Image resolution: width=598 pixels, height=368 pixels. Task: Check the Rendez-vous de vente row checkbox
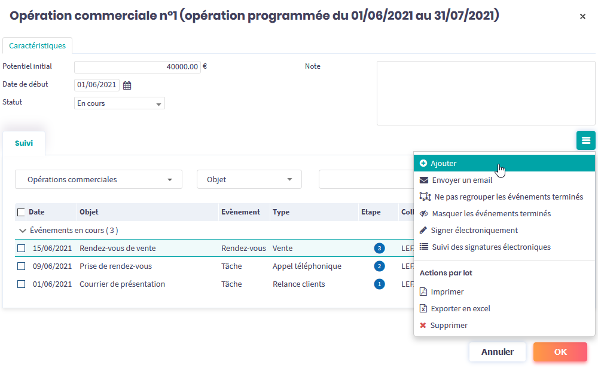click(22, 249)
